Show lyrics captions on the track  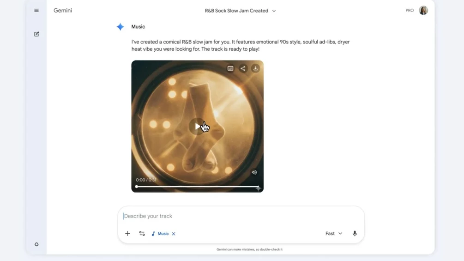[x=230, y=68]
